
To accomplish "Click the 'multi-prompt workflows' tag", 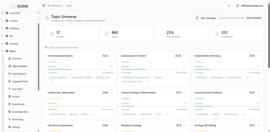I will tap(82, 77).
